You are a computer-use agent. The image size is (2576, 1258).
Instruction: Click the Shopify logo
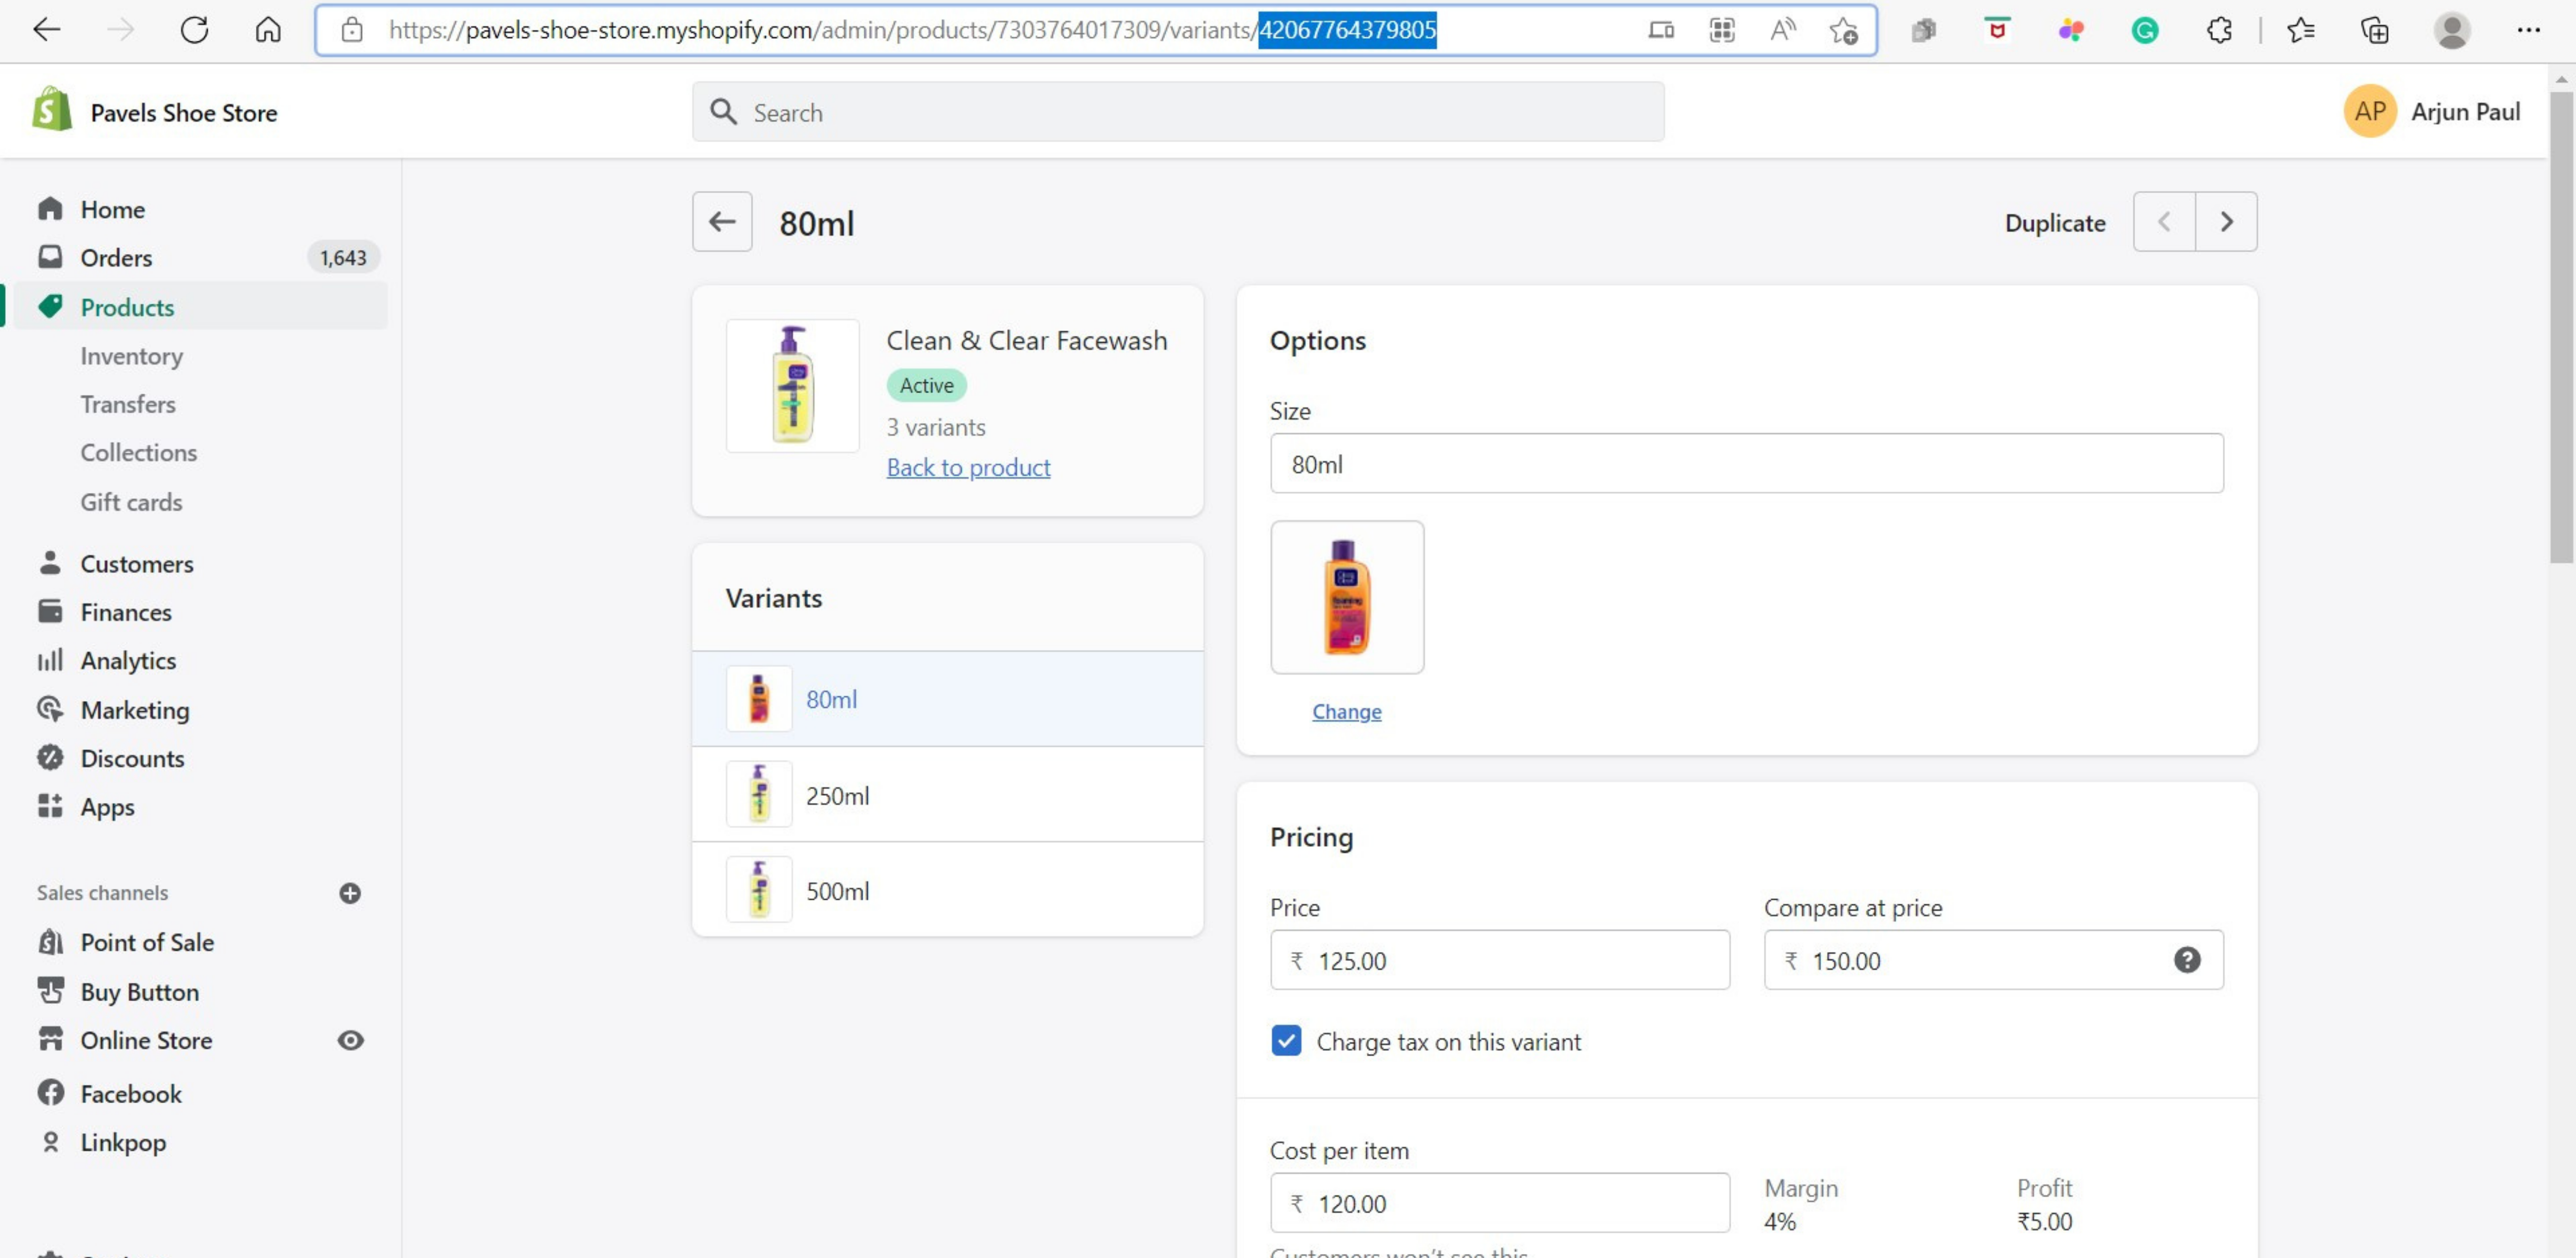(x=52, y=108)
